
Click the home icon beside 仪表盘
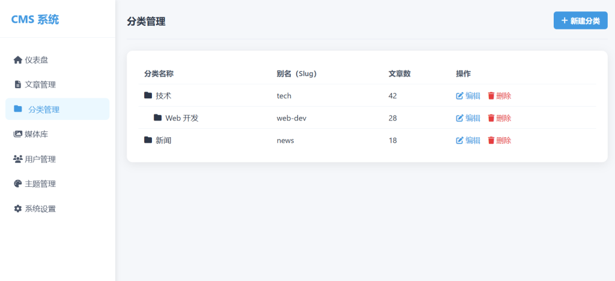coord(17,60)
